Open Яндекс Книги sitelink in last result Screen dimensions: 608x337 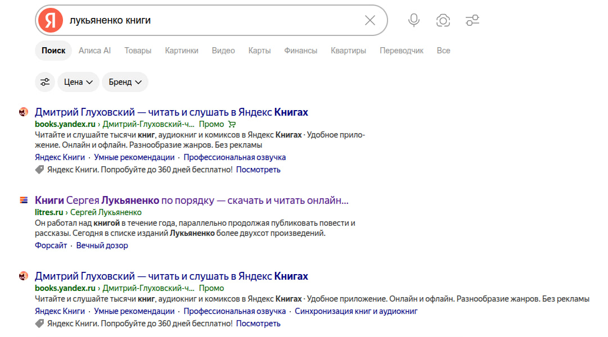(x=60, y=311)
